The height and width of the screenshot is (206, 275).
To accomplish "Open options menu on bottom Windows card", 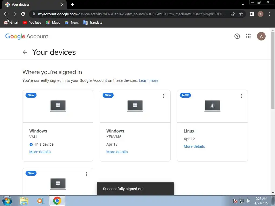I will 86,174.
